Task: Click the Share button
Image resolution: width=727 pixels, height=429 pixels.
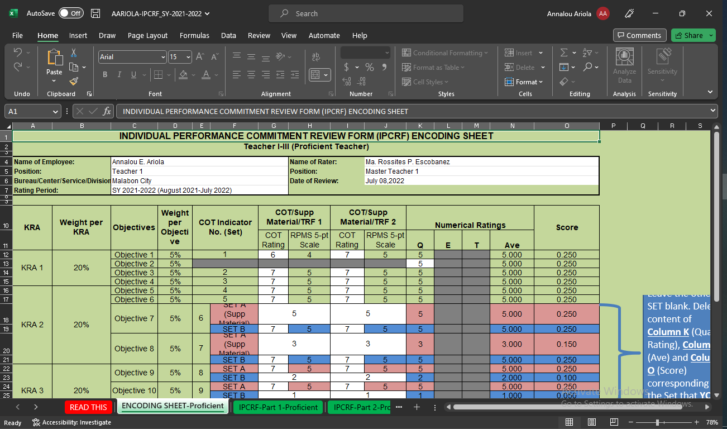Action: click(x=693, y=35)
